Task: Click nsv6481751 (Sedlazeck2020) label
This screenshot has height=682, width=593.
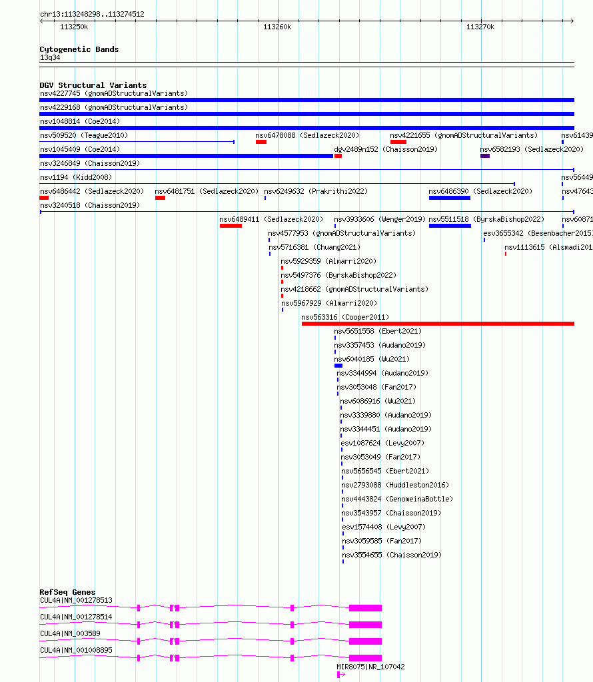Action: (x=207, y=191)
